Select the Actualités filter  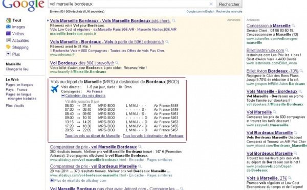click(x=20, y=40)
